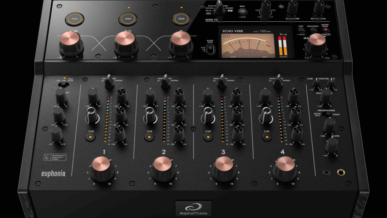Screen dimensions: 387x218
Task: Click the copper middle isolator knob
Action: pos(126,44)
